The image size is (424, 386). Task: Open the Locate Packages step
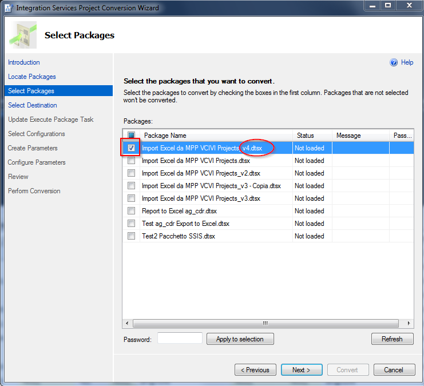pyautogui.click(x=32, y=77)
